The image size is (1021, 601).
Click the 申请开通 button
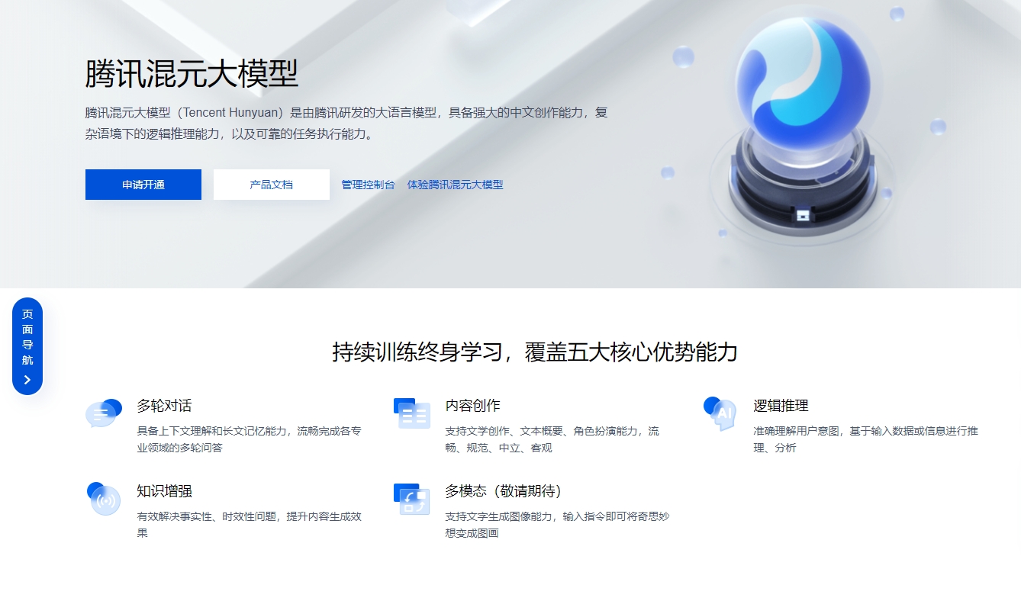[143, 185]
